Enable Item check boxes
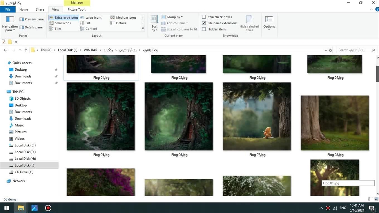 204,17
